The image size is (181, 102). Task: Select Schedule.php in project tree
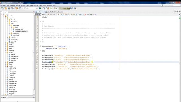(x=15, y=39)
